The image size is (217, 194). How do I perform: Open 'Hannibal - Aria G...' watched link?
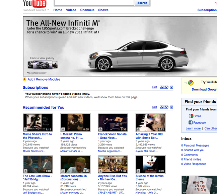147,193
